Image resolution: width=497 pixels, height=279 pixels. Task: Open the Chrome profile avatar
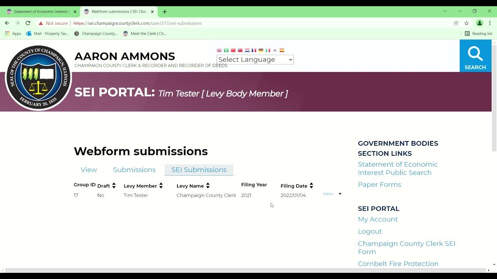tap(480, 23)
